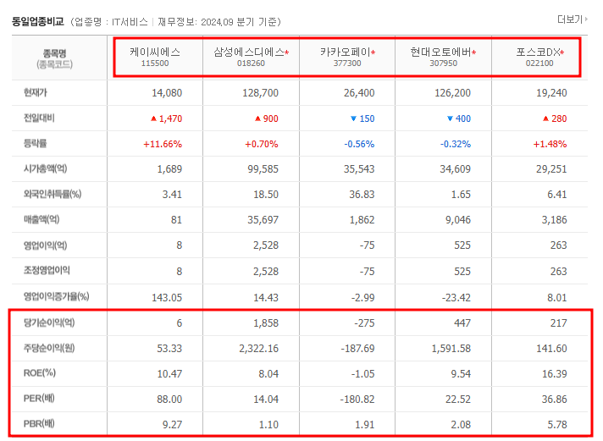Select the 현재가 row label

(x=36, y=92)
